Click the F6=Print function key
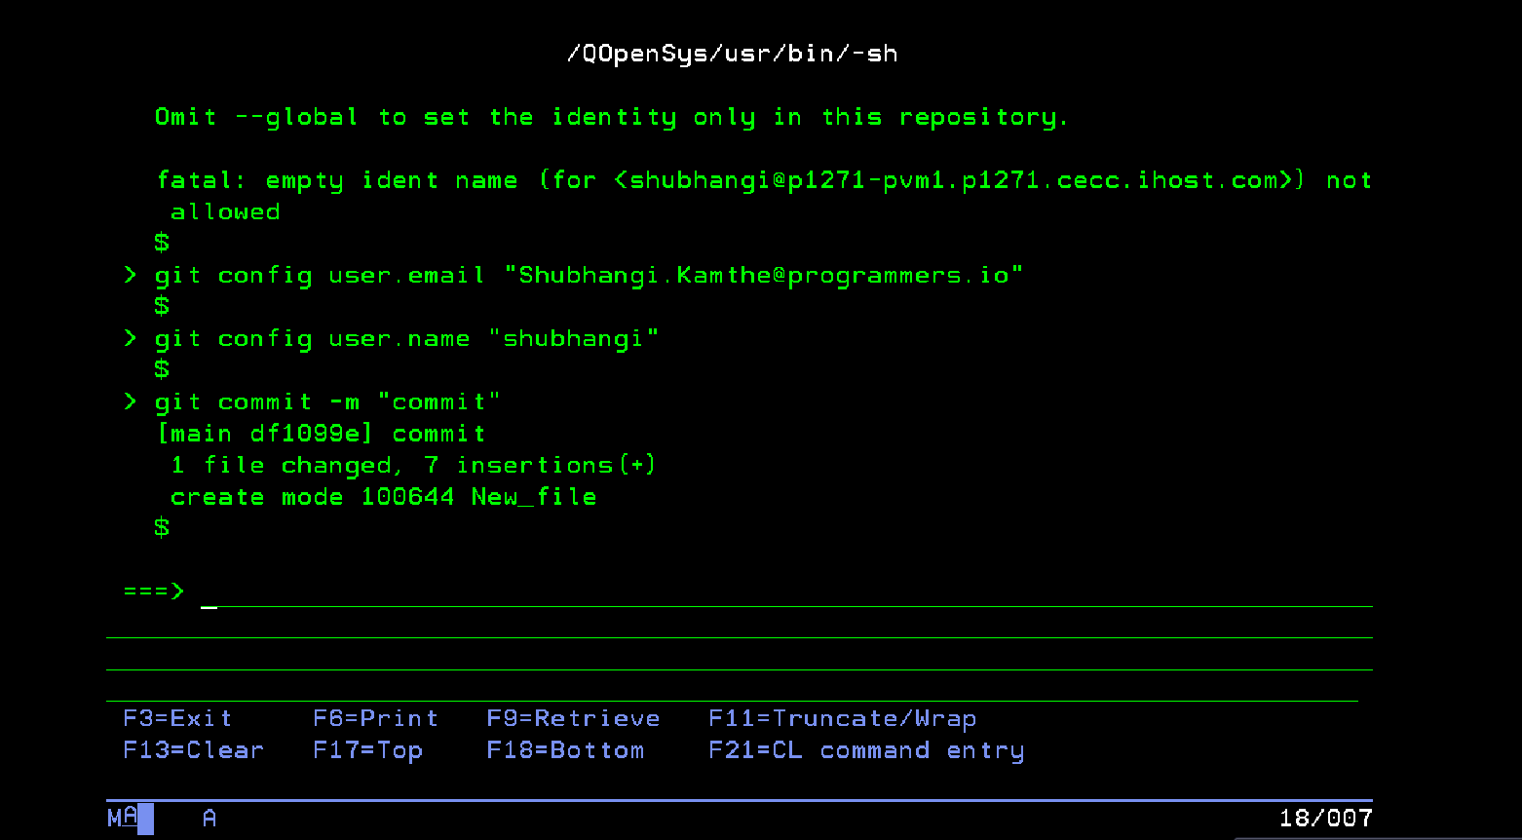The height and width of the screenshot is (840, 1522). click(x=375, y=719)
